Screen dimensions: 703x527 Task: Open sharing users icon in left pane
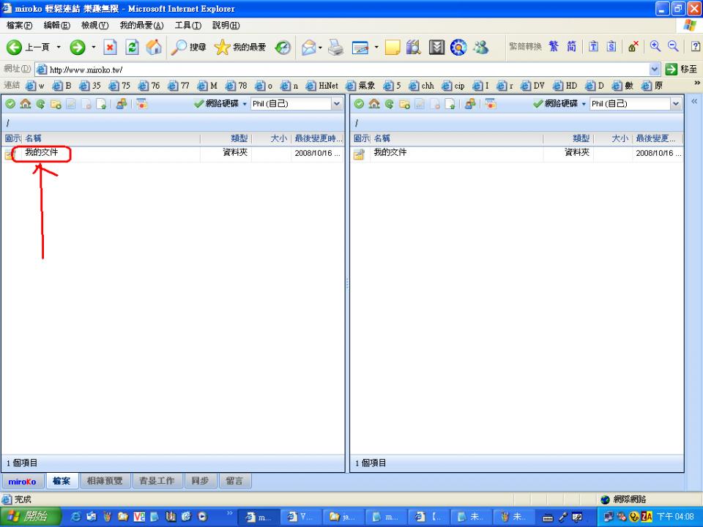[122, 104]
